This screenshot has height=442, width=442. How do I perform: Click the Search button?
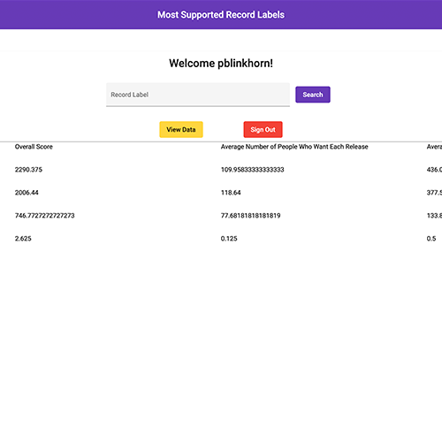click(313, 95)
